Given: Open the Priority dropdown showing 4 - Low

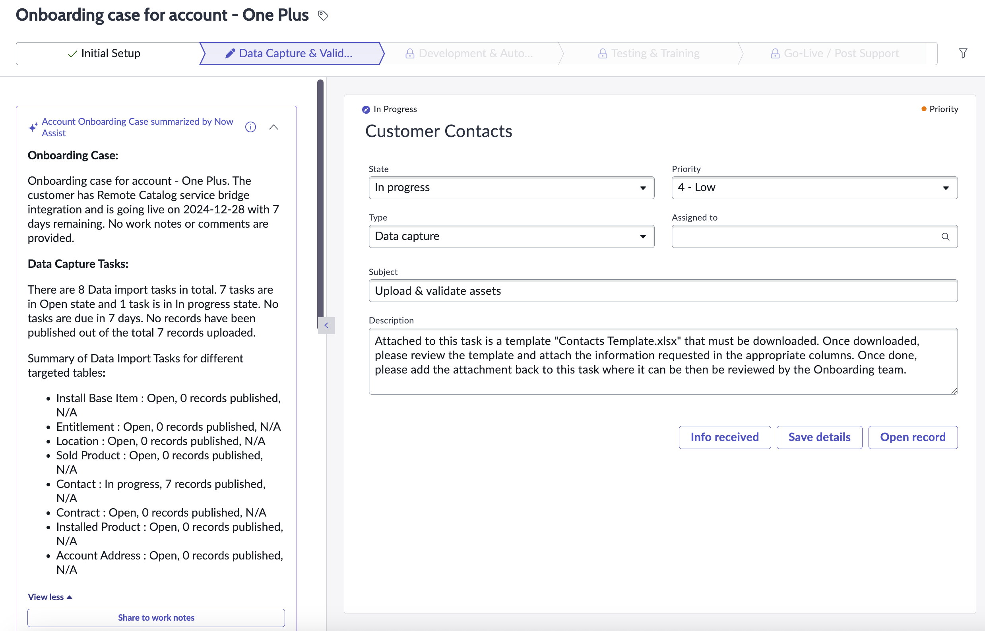Looking at the screenshot, I should coord(814,188).
